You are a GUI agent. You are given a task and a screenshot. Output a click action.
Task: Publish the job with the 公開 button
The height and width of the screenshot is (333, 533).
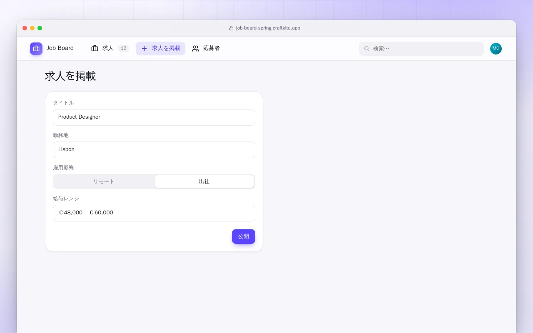click(244, 236)
